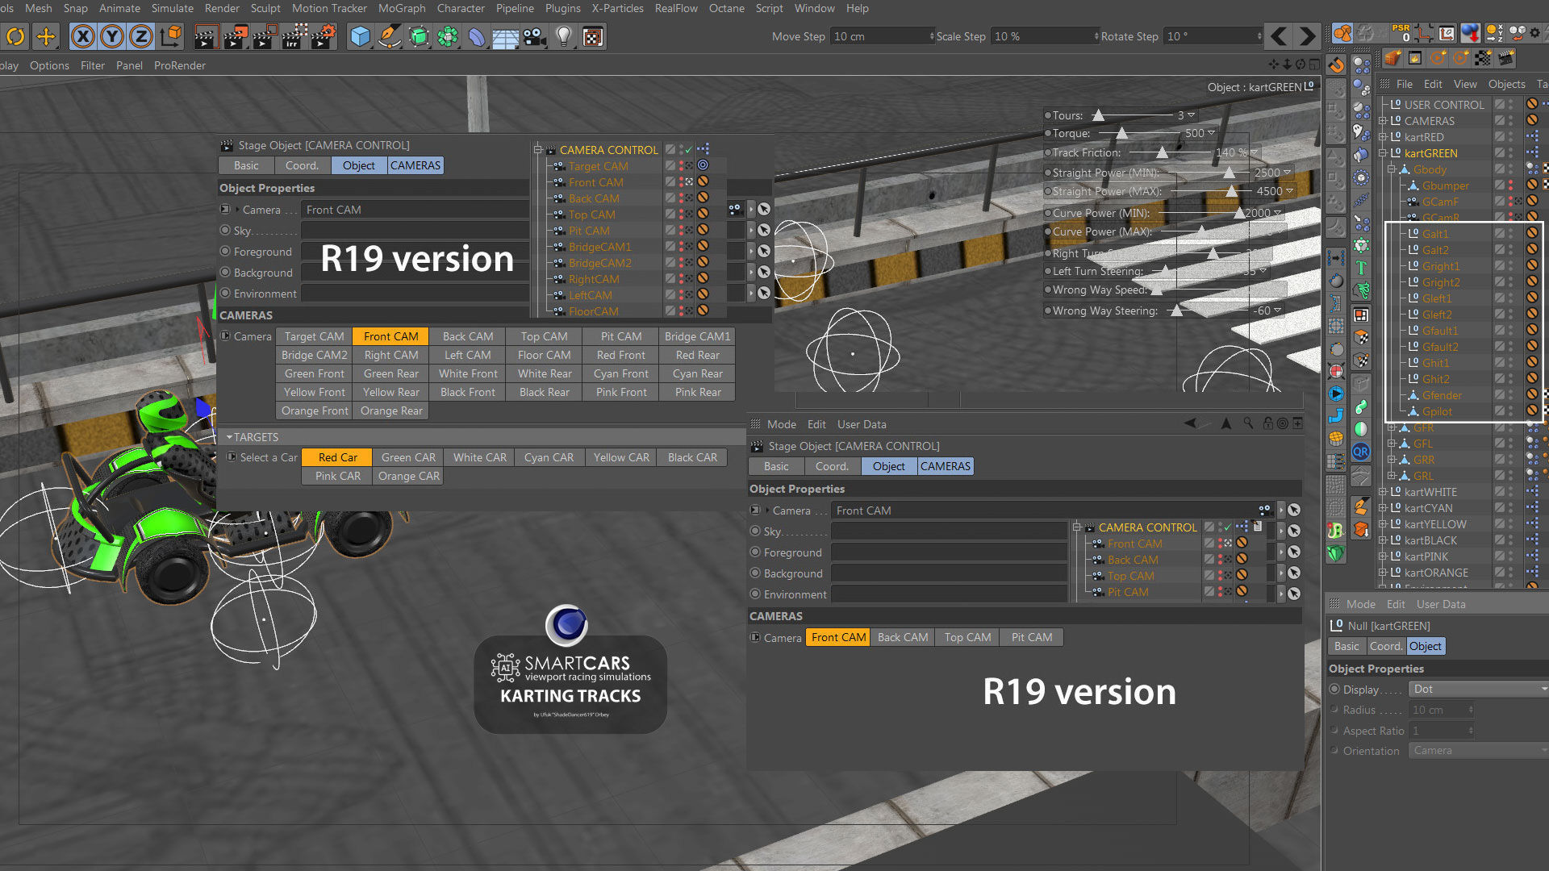Select the Cube primitive tool
Screen dimensions: 1549x871
tap(361, 36)
